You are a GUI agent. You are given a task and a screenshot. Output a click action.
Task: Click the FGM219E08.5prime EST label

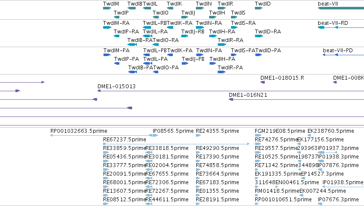pos(280,131)
